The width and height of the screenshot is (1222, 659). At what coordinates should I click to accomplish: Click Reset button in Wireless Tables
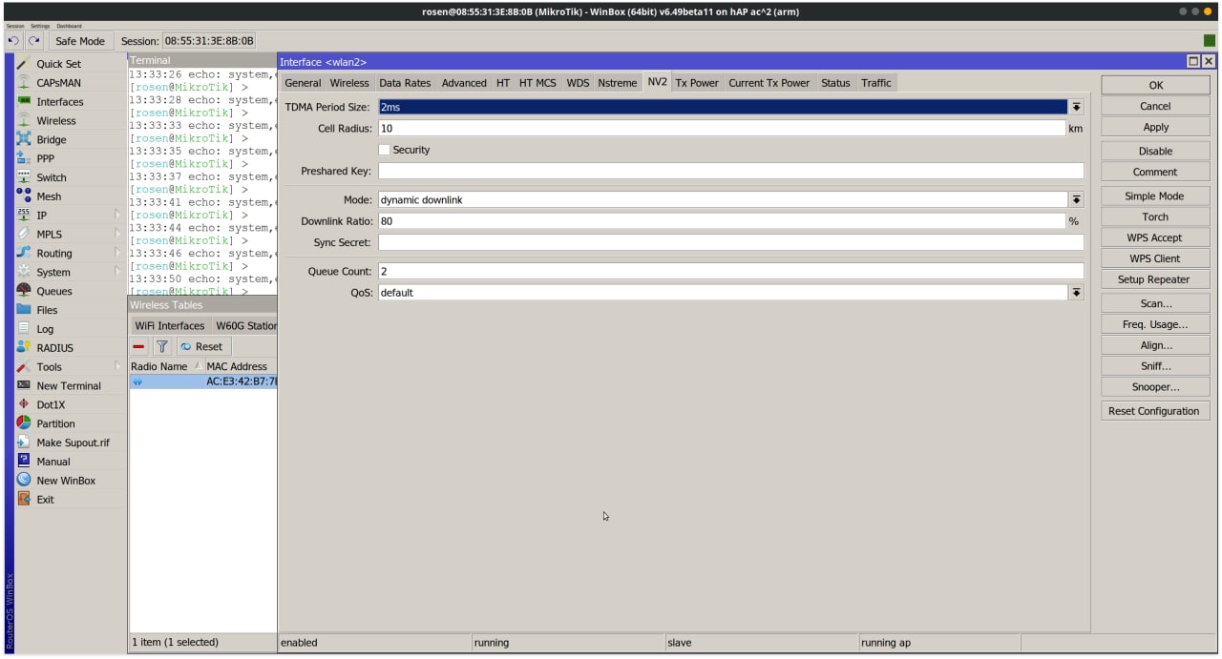201,347
